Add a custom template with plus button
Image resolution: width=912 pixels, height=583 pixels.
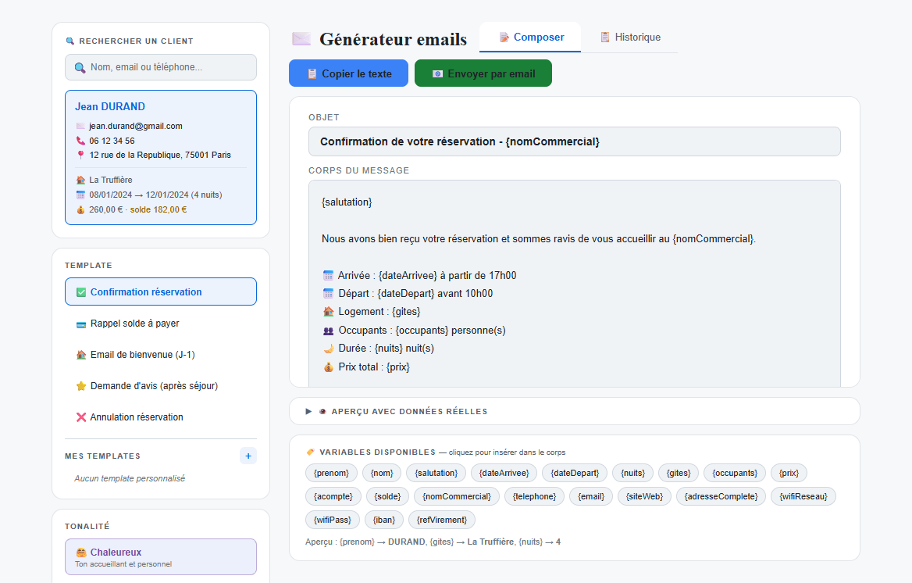pos(248,456)
